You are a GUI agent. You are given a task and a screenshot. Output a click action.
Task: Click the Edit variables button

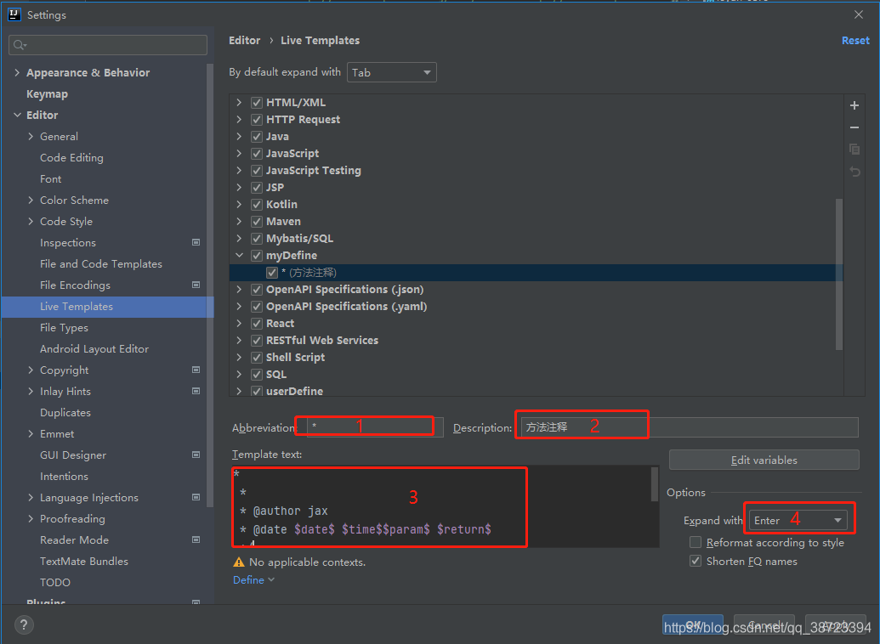click(x=764, y=460)
